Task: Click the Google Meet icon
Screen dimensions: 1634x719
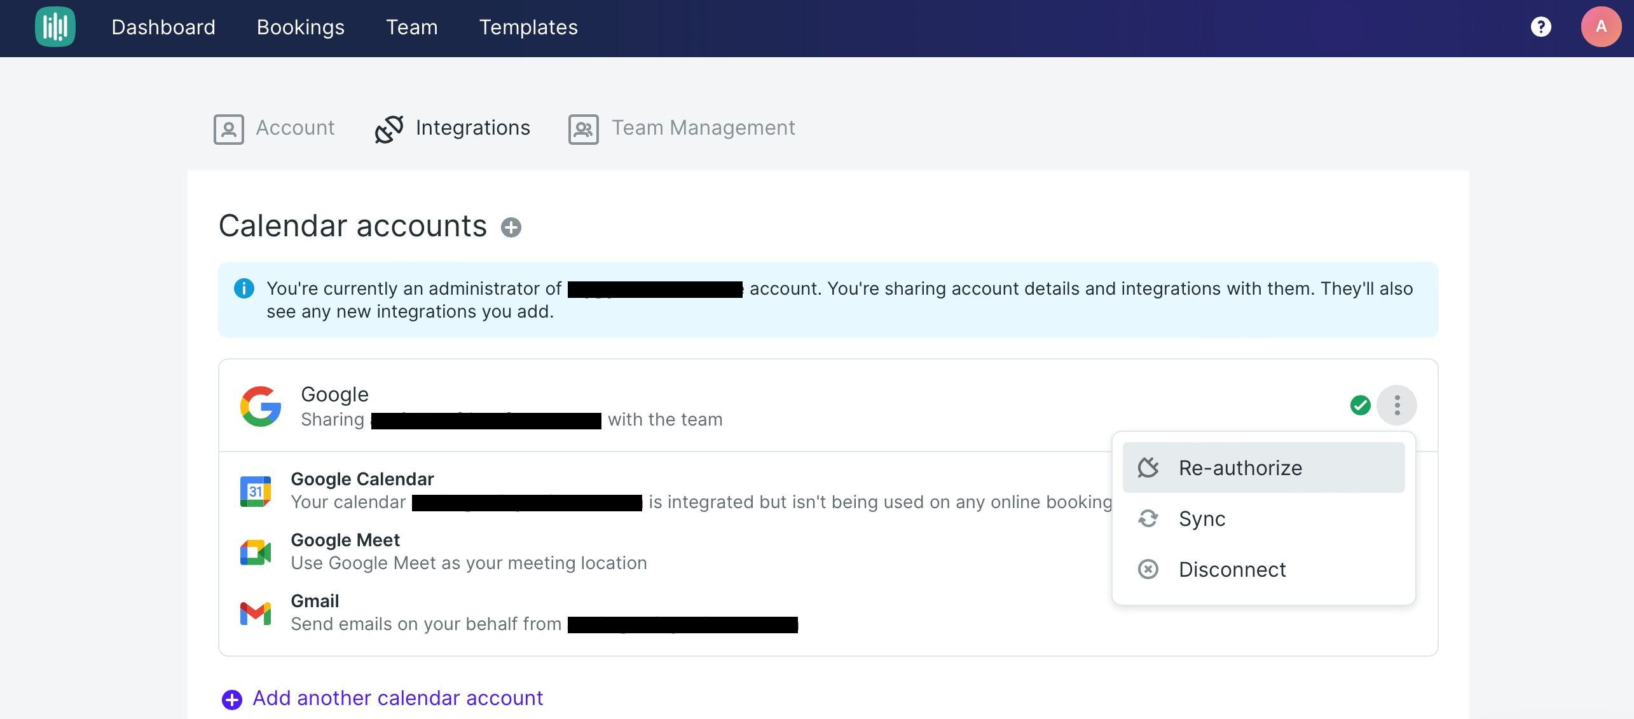Action: [256, 552]
